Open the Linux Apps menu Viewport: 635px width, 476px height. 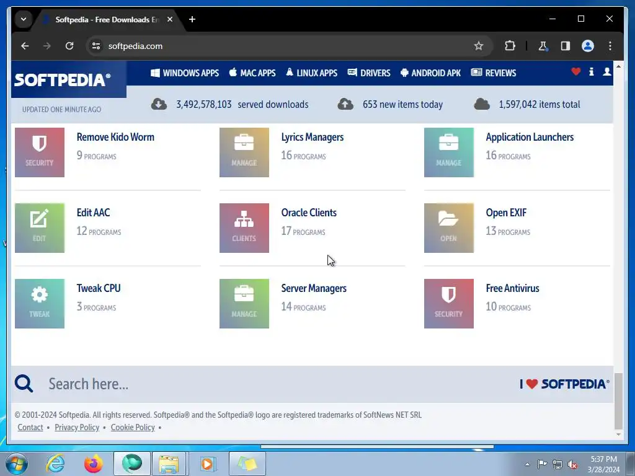(311, 73)
